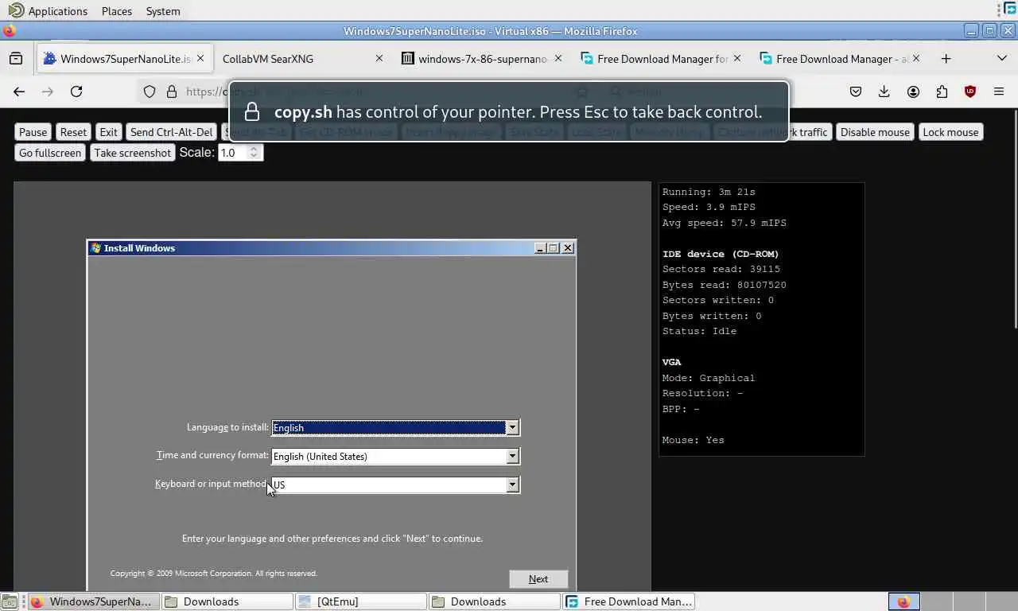Click the Reset button
The height and width of the screenshot is (611, 1018).
(x=73, y=132)
